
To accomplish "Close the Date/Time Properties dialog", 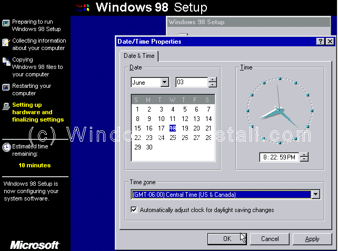I will click(x=330, y=42).
